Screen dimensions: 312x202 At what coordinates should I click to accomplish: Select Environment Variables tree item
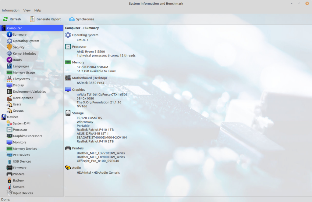[29, 92]
